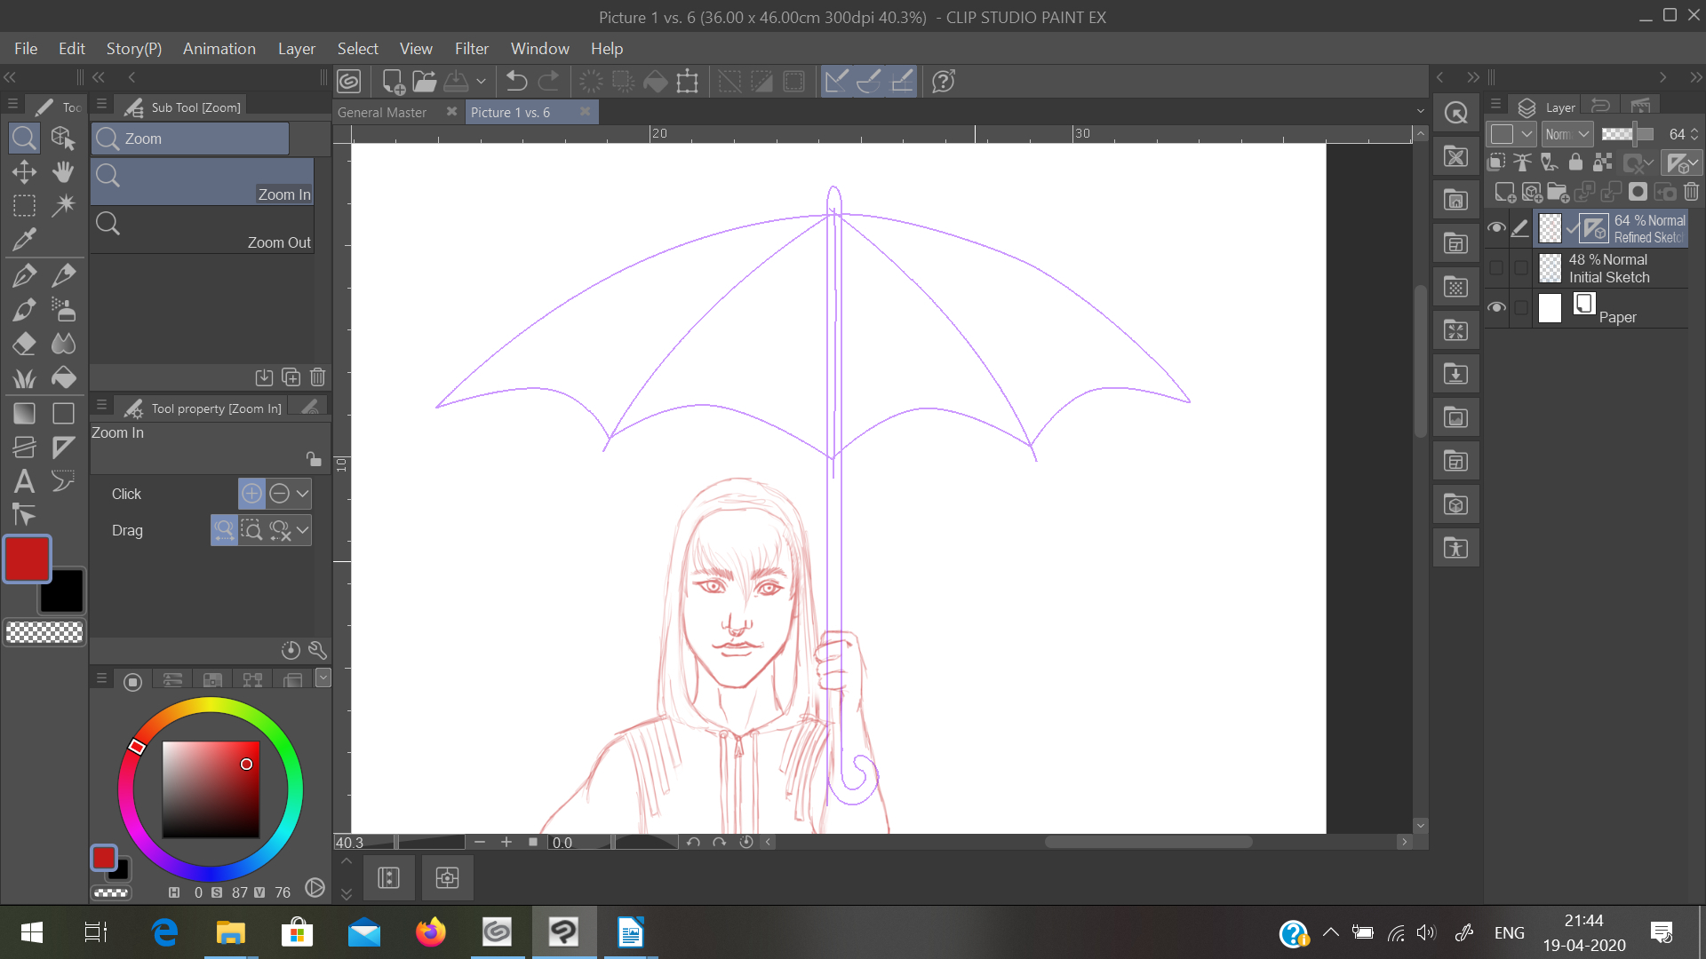Select the Fill bucket tool
This screenshot has width=1706, height=959.
(x=63, y=378)
